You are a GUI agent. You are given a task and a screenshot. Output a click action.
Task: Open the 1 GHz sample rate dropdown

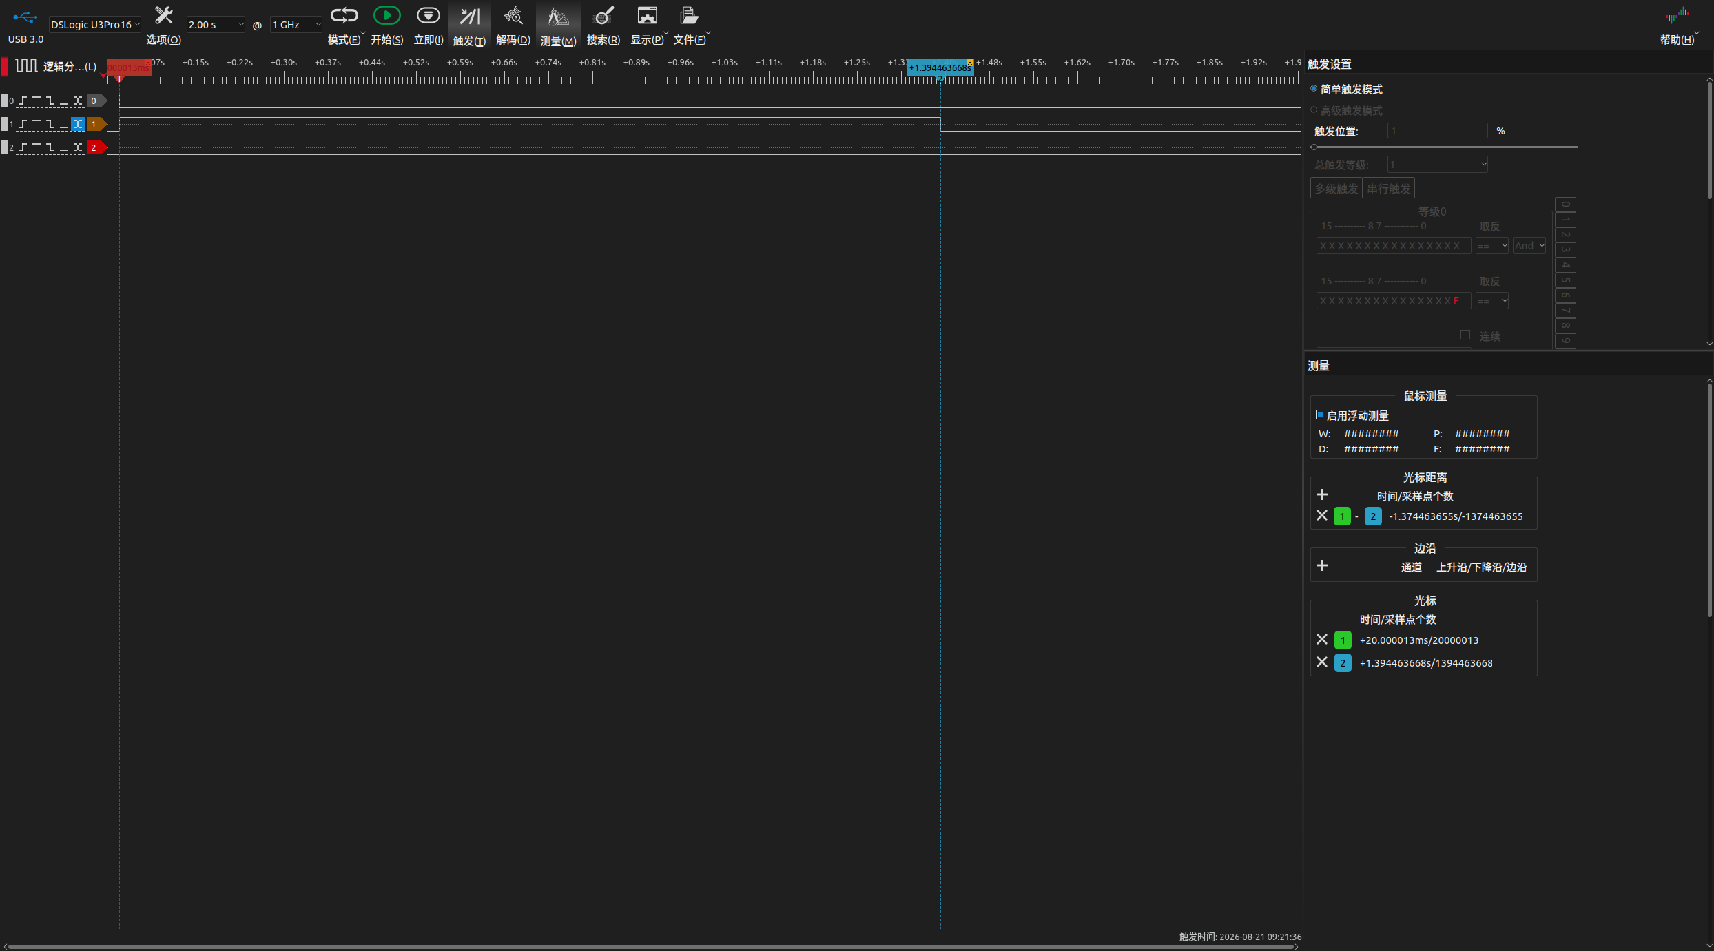(296, 25)
